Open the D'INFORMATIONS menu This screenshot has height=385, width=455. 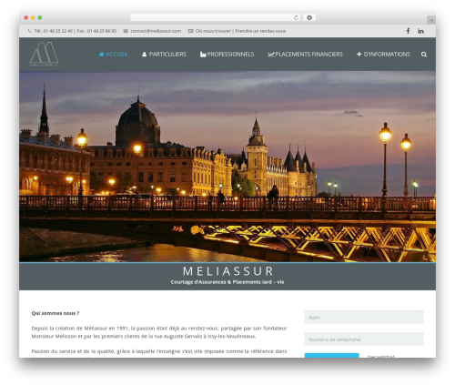[x=383, y=55]
